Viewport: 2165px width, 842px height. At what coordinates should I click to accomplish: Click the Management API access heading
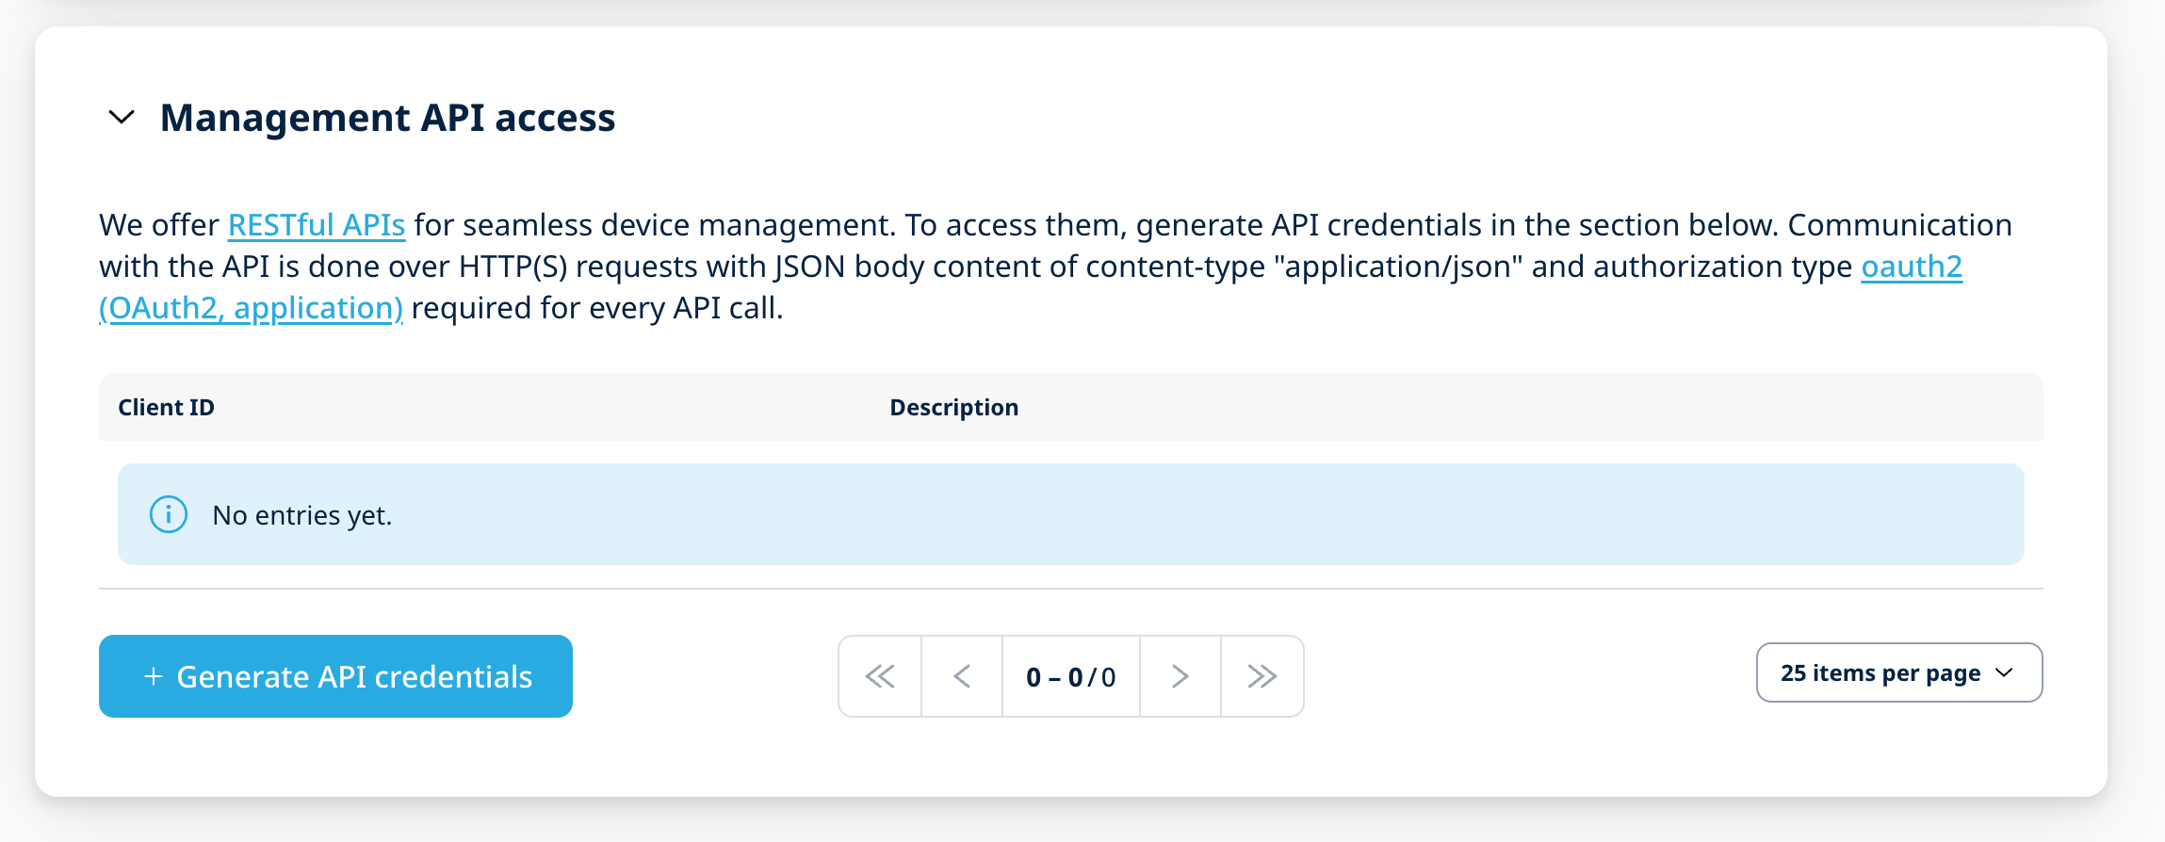(x=387, y=118)
